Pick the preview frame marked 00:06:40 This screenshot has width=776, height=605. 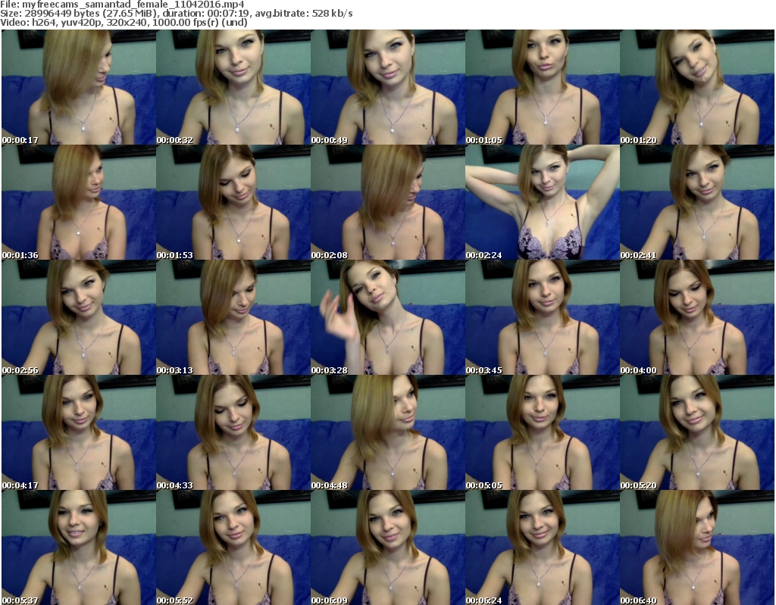pyautogui.click(x=697, y=547)
